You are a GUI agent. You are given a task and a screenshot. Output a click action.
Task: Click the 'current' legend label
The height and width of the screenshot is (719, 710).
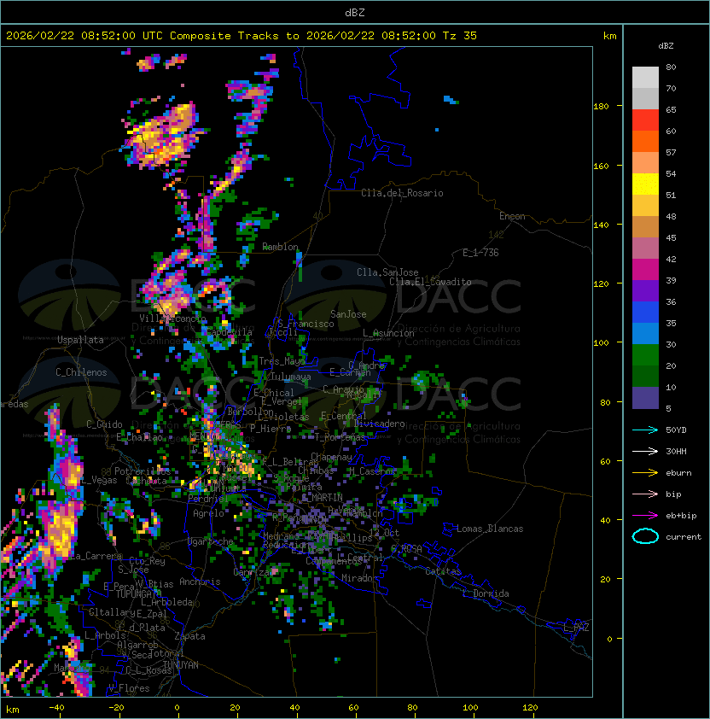point(684,537)
